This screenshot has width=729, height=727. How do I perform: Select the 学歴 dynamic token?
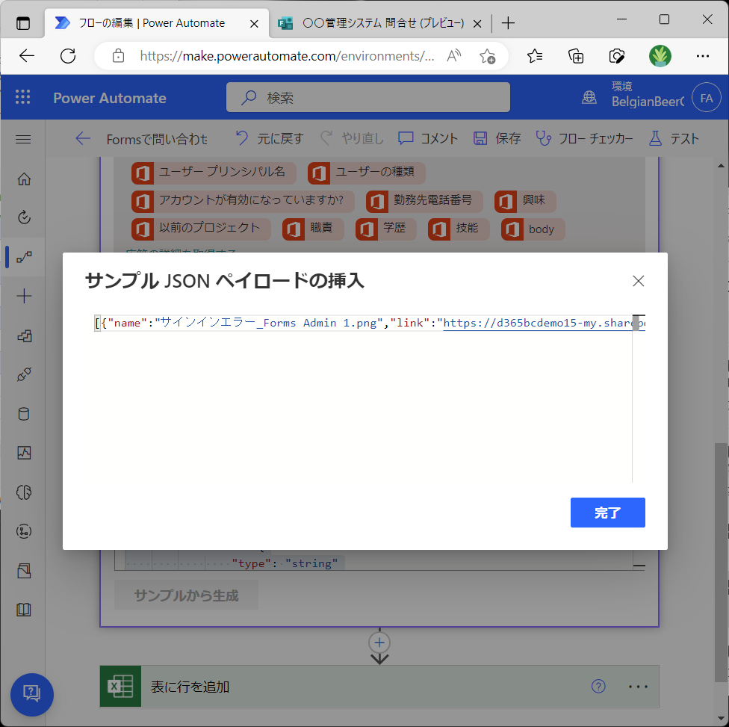[386, 229]
